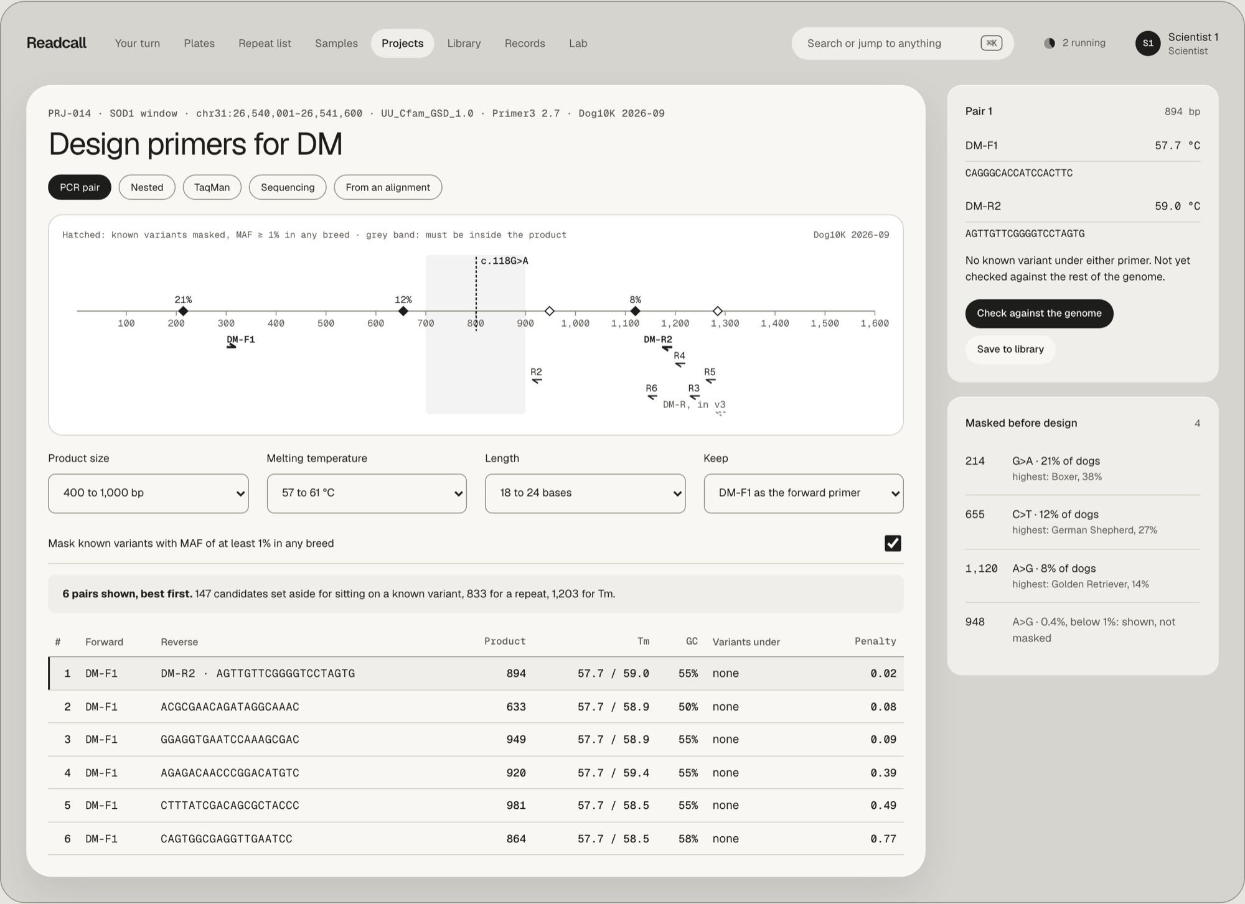Select the PCR pair mode
The image size is (1245, 904).
(x=80, y=187)
